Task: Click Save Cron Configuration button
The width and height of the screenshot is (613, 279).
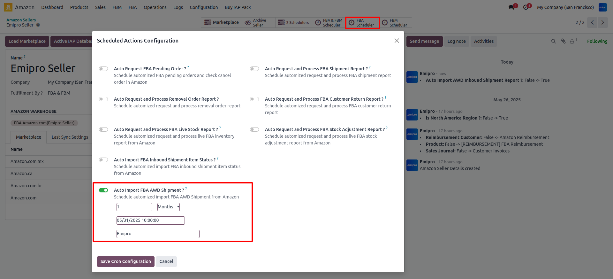Action: (x=125, y=261)
